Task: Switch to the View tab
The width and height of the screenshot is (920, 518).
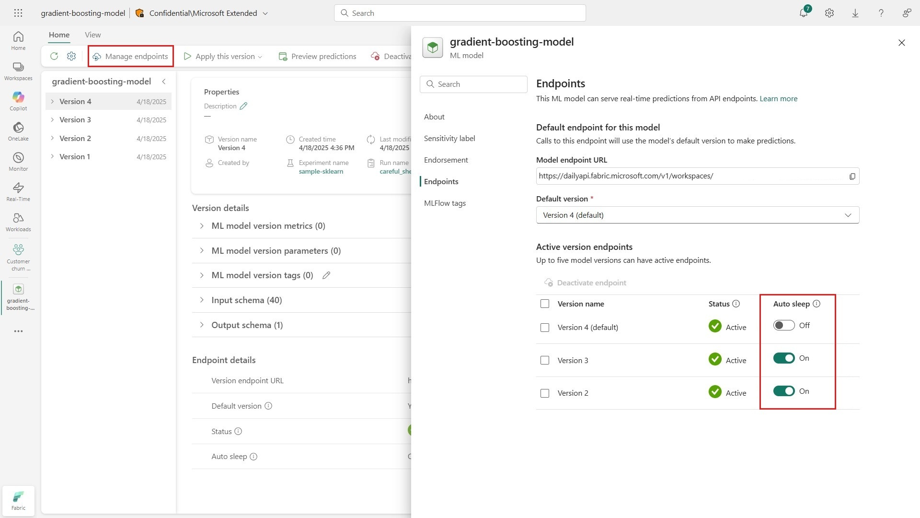Action: [x=92, y=35]
